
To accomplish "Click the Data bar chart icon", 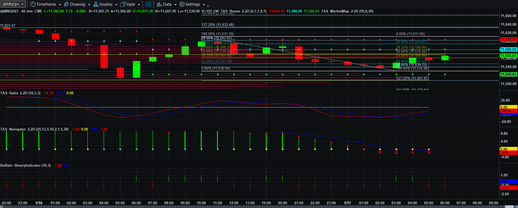I will 159,4.
